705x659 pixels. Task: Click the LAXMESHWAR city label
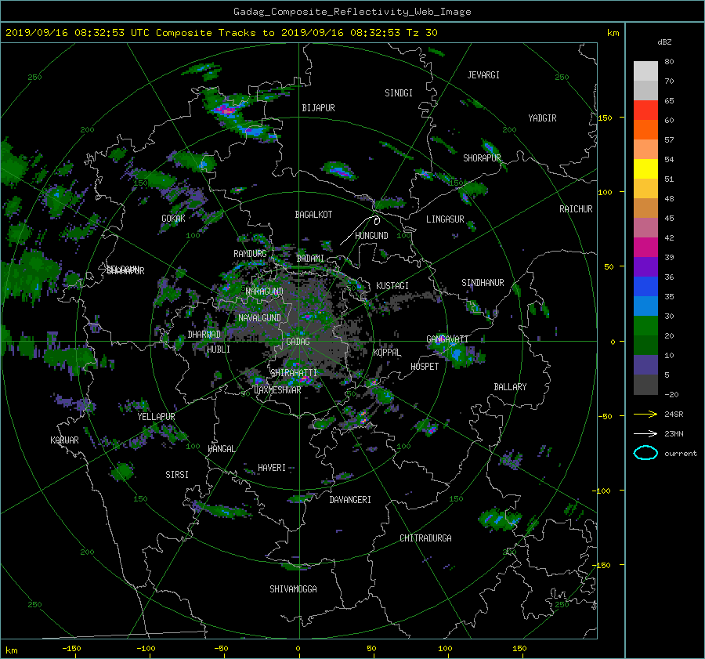click(277, 390)
